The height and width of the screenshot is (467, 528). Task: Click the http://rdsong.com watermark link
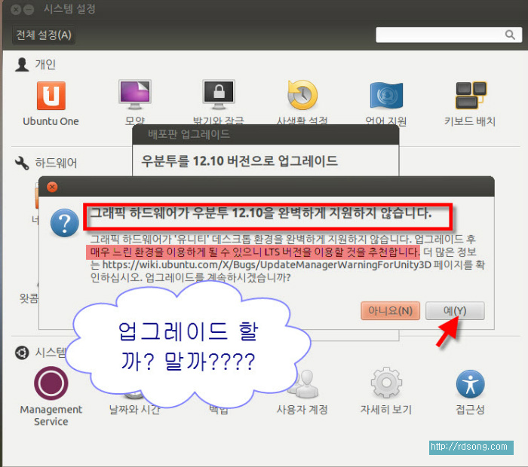coord(468,447)
